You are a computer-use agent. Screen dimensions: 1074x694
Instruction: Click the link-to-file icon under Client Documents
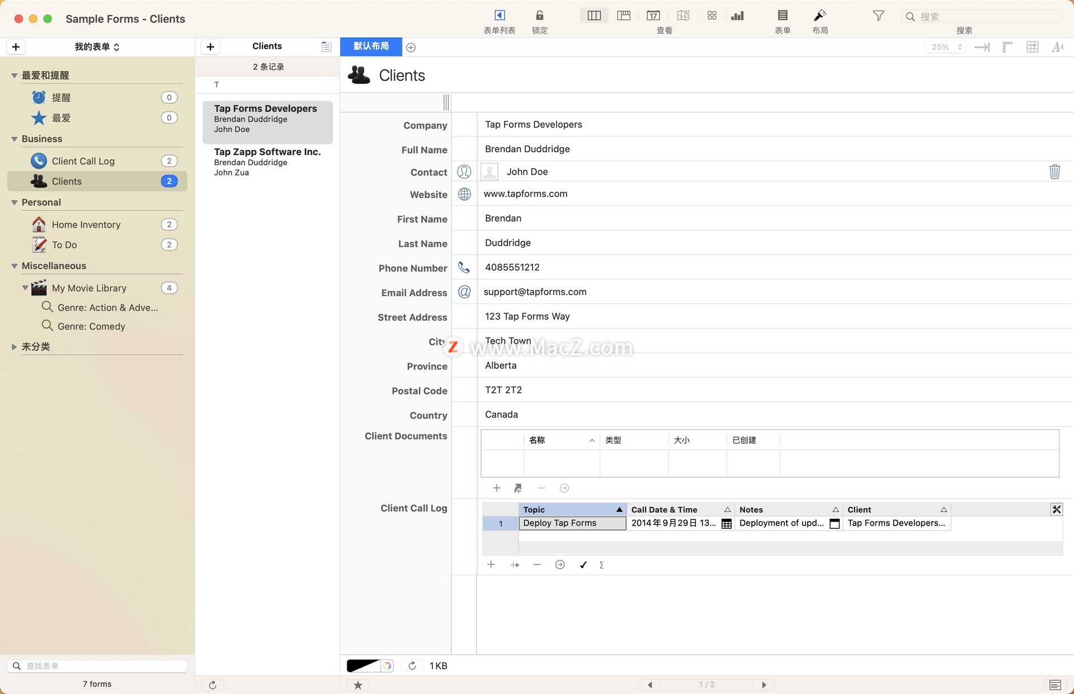coord(518,488)
